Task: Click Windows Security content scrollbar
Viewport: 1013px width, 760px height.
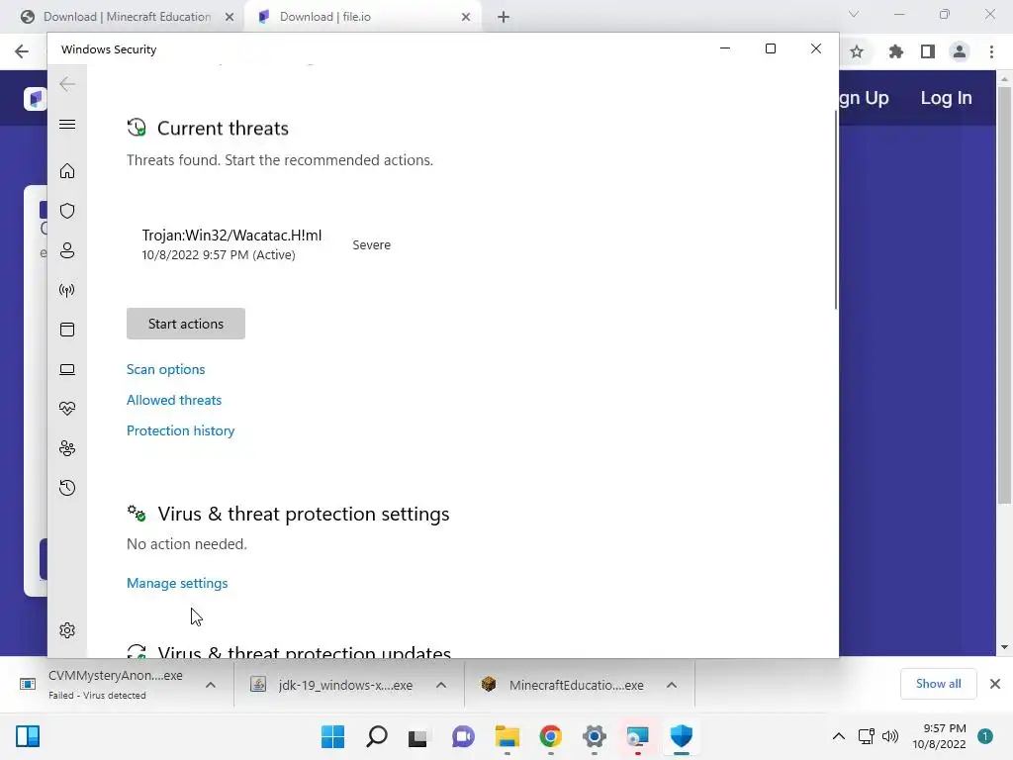Action: click(x=836, y=210)
